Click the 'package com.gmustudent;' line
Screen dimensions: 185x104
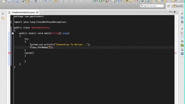click(x=29, y=16)
